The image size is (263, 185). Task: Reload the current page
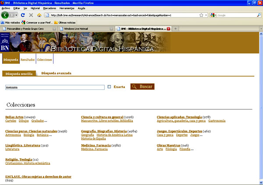23,15
